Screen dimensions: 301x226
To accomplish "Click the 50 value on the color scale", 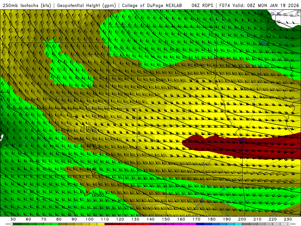I will (13, 219).
